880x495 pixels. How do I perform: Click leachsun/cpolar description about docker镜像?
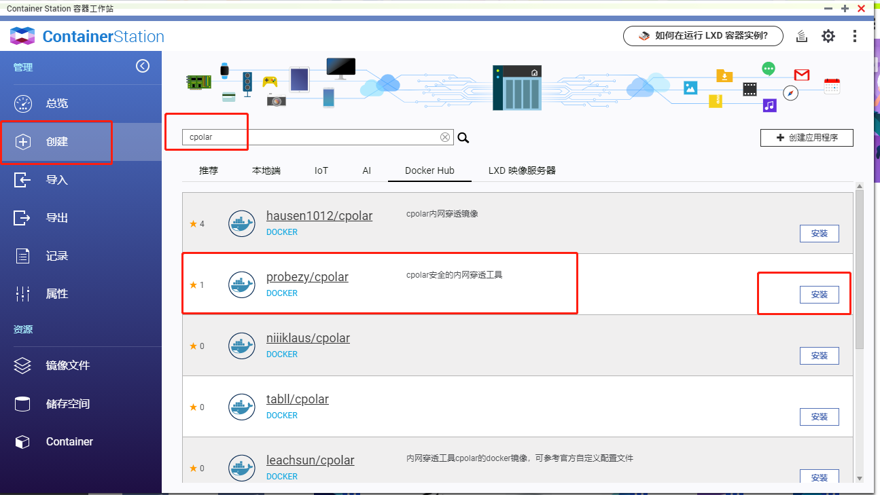click(520, 458)
